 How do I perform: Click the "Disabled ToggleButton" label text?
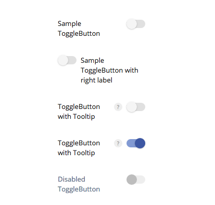click(x=79, y=184)
